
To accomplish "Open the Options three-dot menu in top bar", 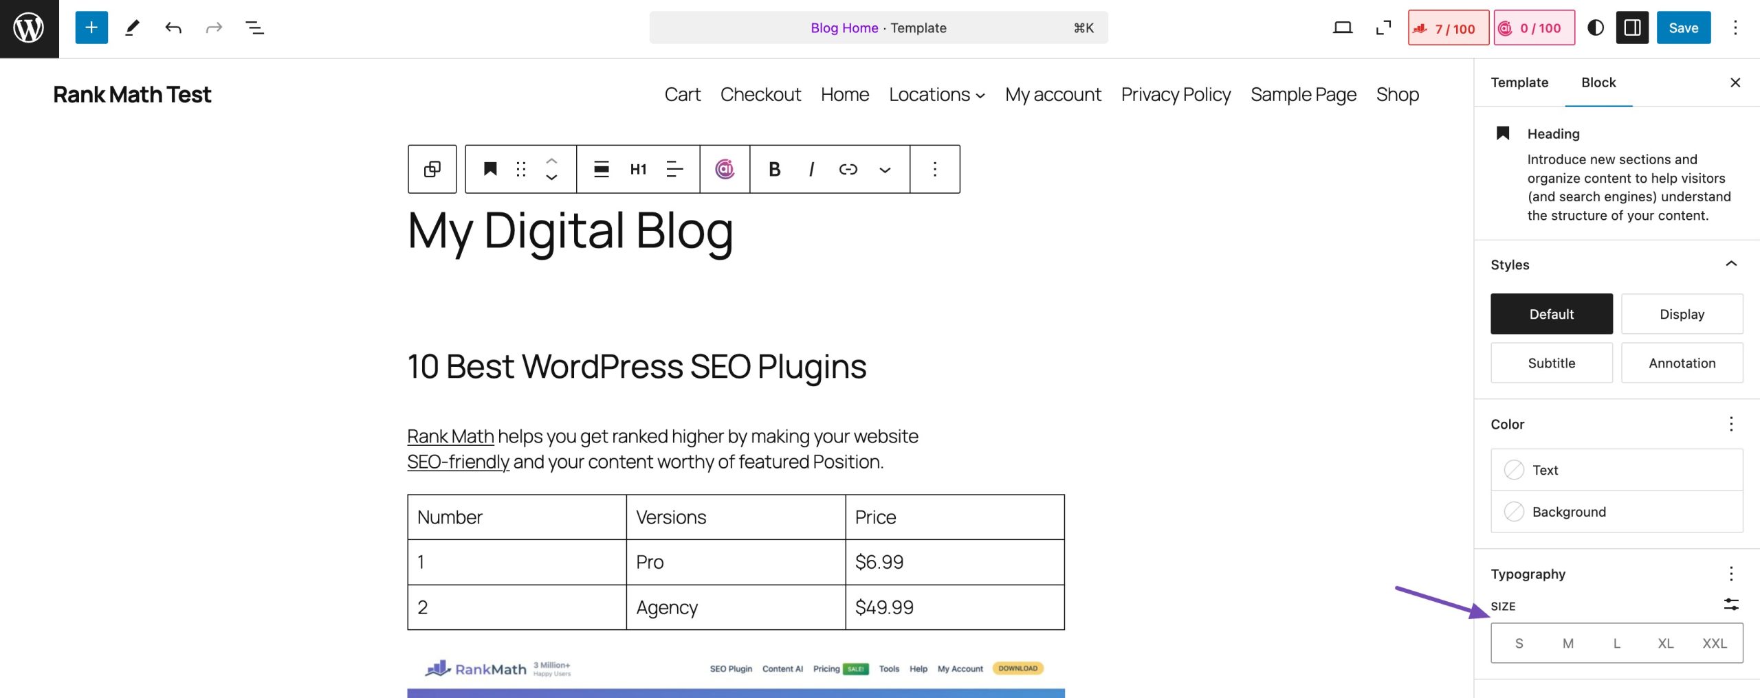I will click(1735, 28).
